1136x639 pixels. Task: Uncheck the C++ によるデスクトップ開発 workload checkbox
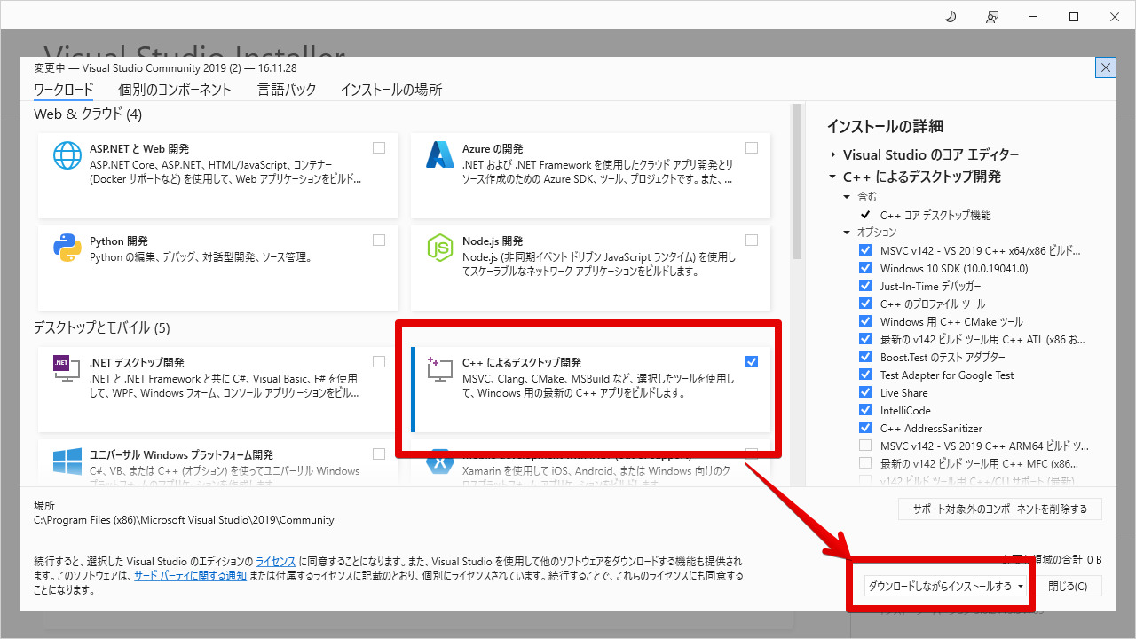coord(752,361)
